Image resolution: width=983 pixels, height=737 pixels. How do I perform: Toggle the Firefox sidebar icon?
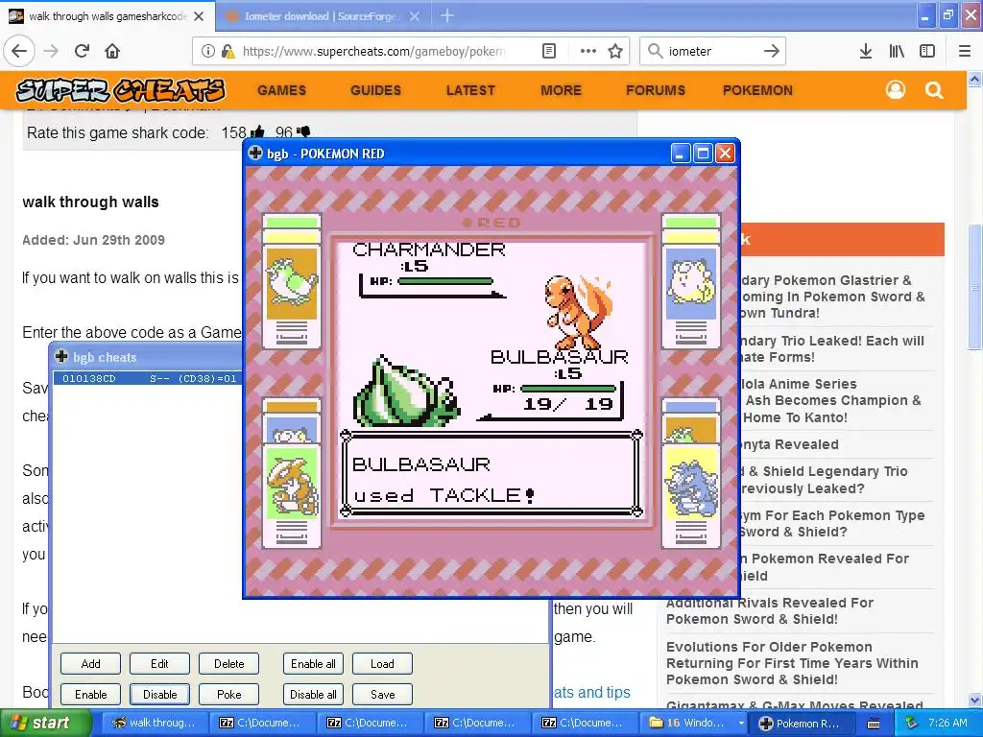tap(927, 51)
